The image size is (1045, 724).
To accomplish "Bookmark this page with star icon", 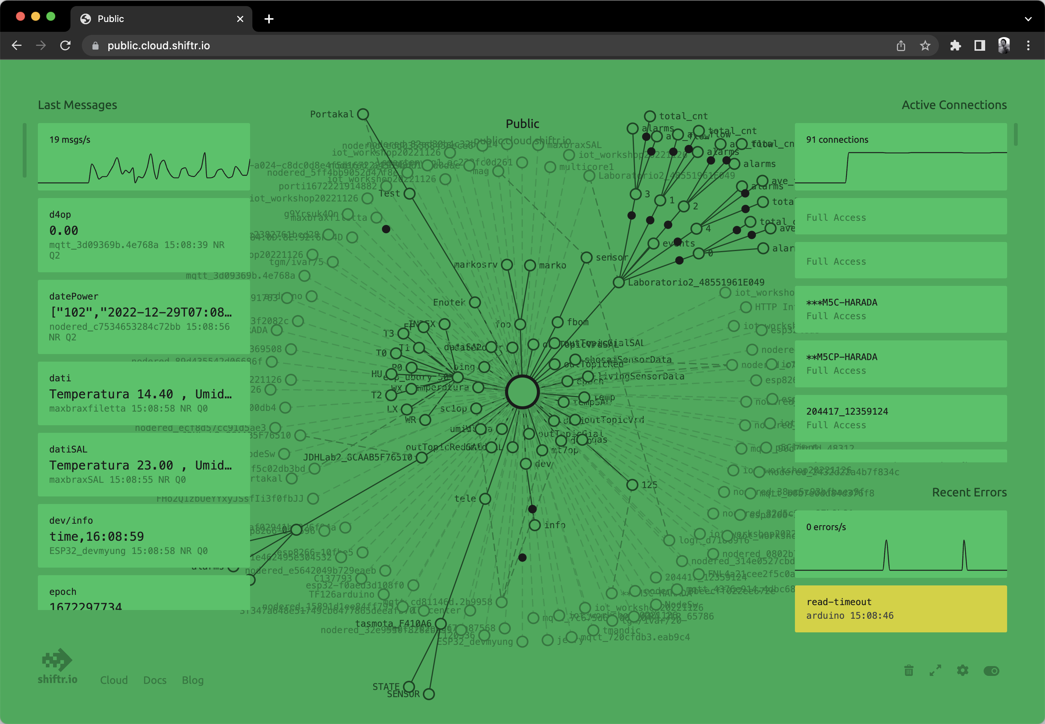I will pyautogui.click(x=925, y=45).
